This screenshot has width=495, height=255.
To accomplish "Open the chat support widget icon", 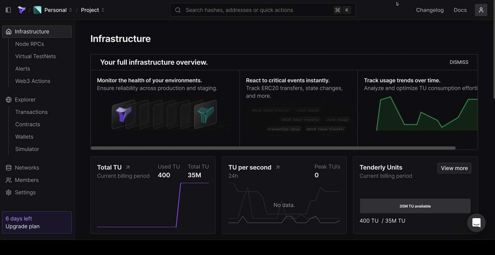I will (x=476, y=223).
